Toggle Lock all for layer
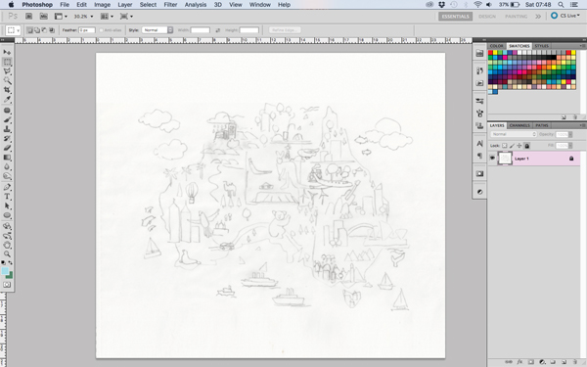This screenshot has width=587, height=367. 526,145
